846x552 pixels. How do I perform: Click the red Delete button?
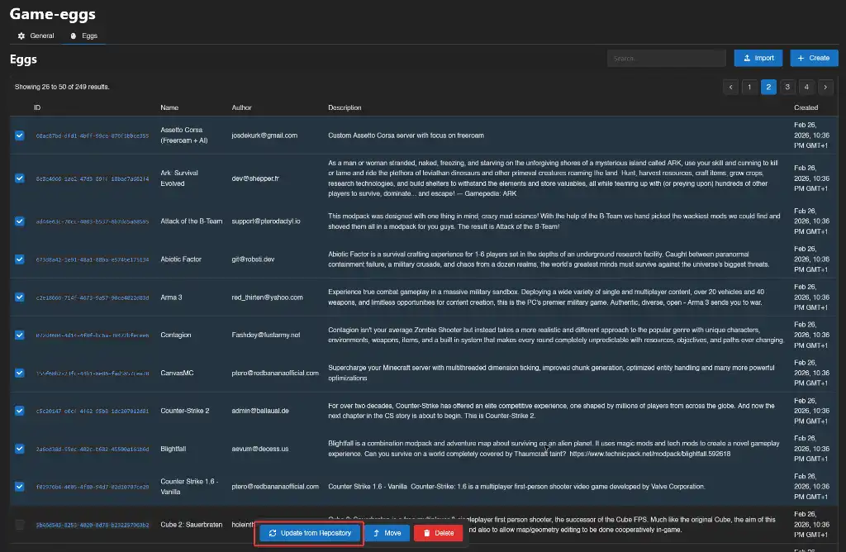[x=438, y=533]
